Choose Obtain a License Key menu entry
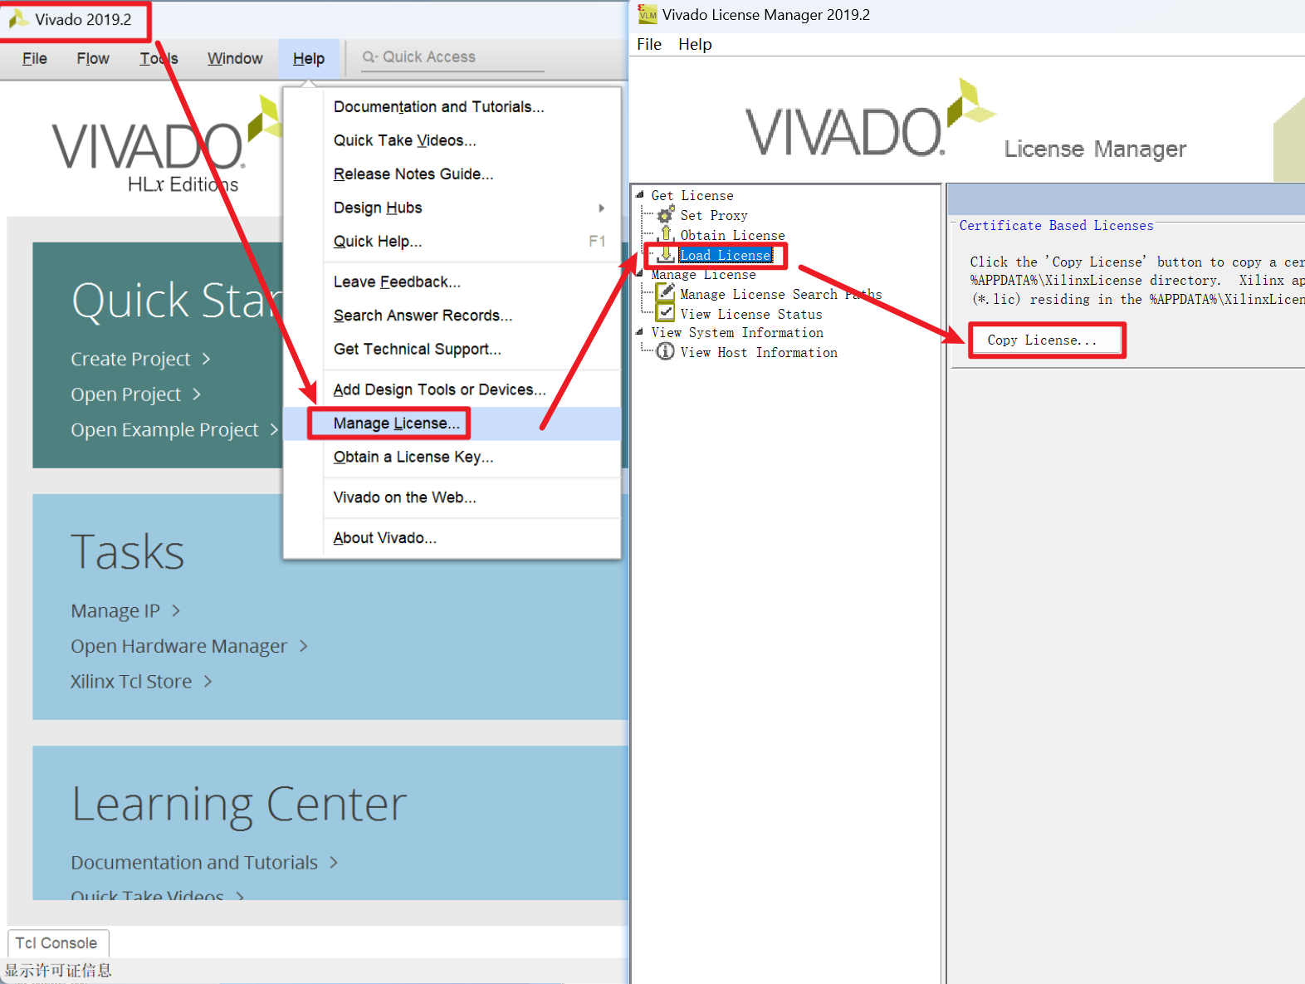The height and width of the screenshot is (984, 1305). tap(413, 457)
